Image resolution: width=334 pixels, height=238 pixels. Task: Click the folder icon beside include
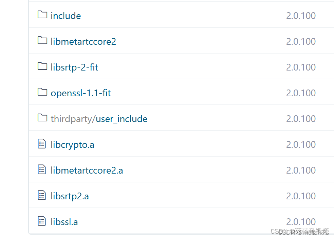click(x=42, y=15)
